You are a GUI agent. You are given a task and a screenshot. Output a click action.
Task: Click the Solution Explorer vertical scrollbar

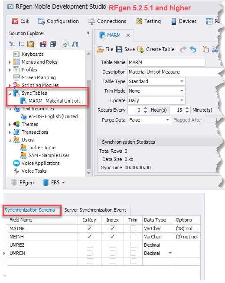[88, 125]
